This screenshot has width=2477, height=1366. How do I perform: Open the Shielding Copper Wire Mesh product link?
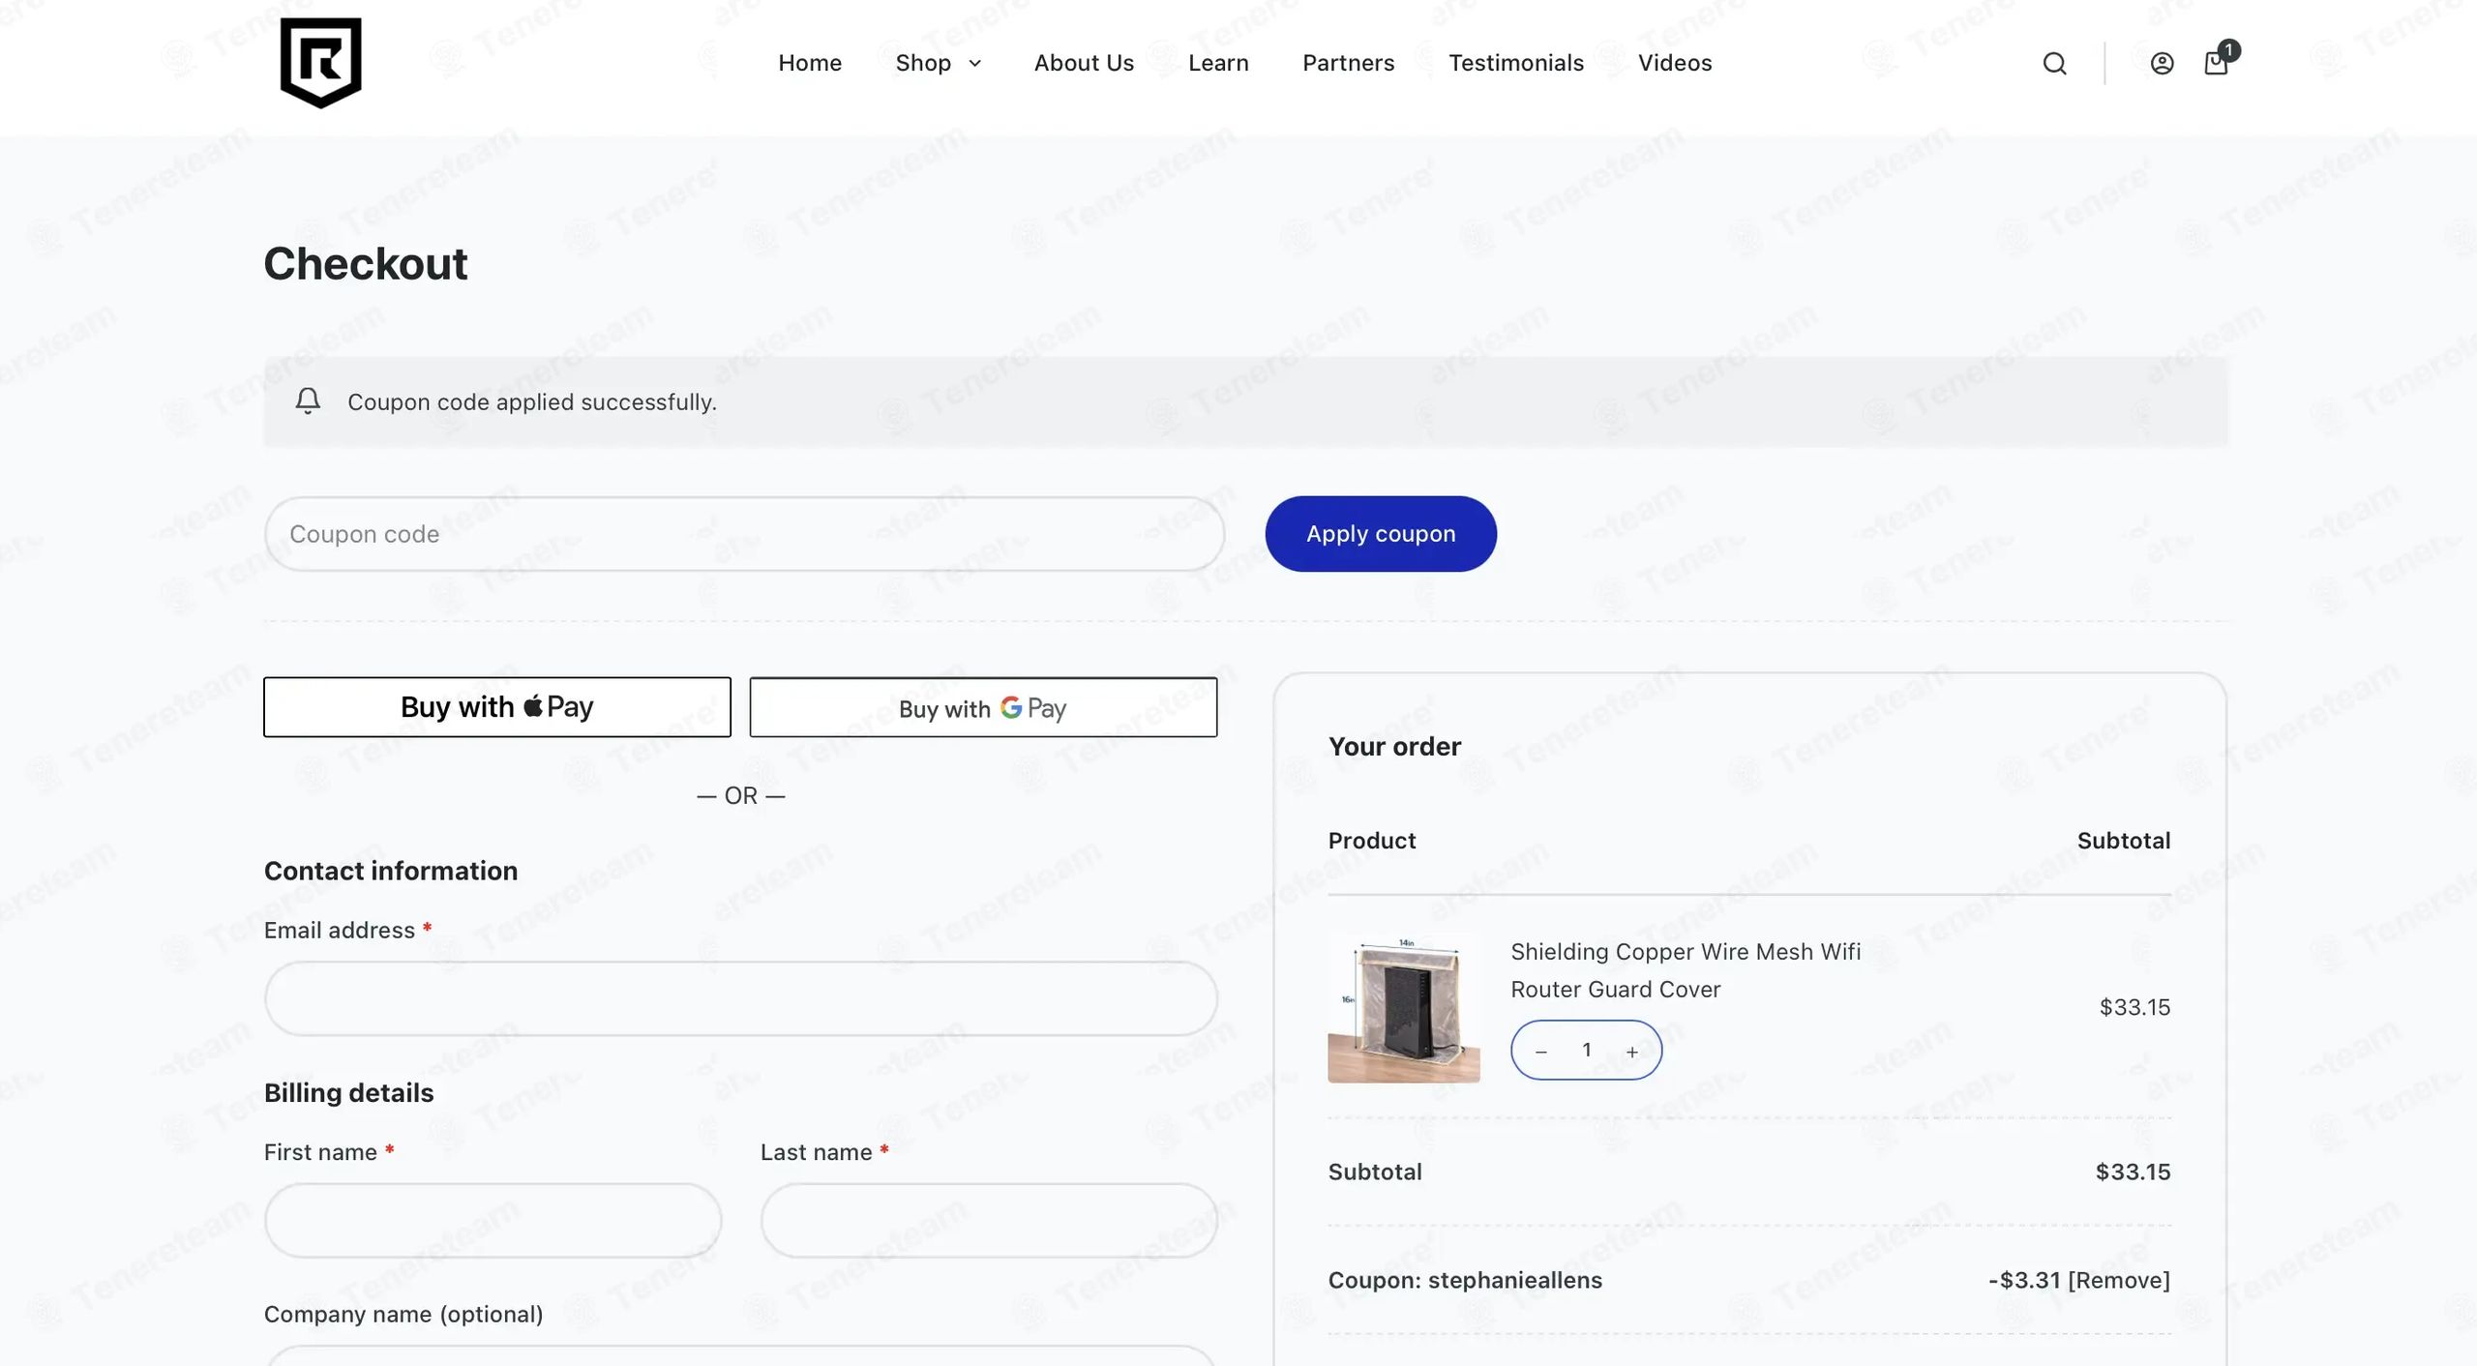pyautogui.click(x=1686, y=970)
